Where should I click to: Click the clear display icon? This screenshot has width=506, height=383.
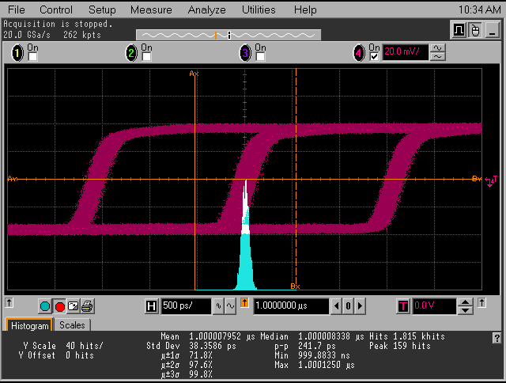[74, 306]
